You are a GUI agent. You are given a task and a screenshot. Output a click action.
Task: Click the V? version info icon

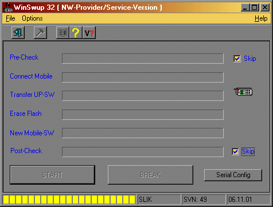[89, 33]
